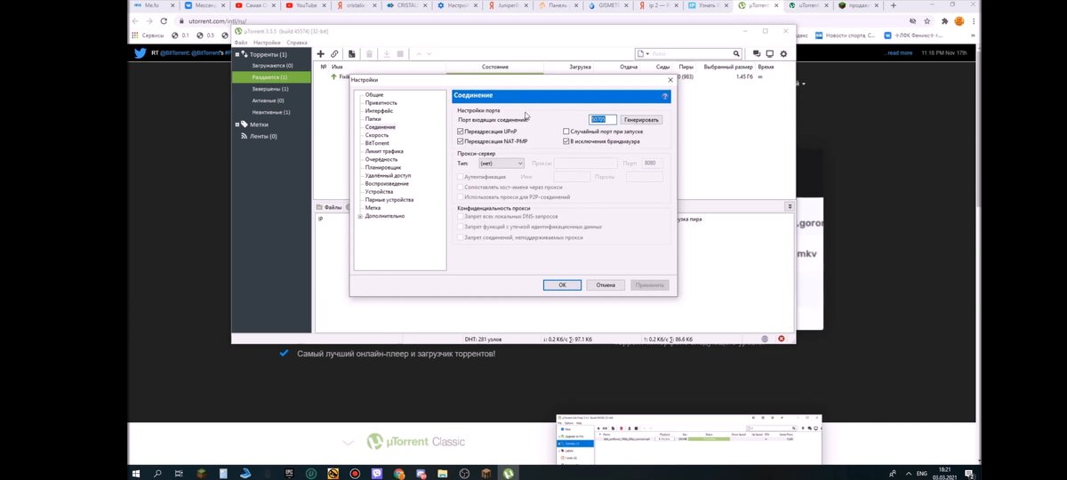The width and height of the screenshot is (1067, 480).
Task: Click the Move Down Queue arrow
Action: pos(431,54)
